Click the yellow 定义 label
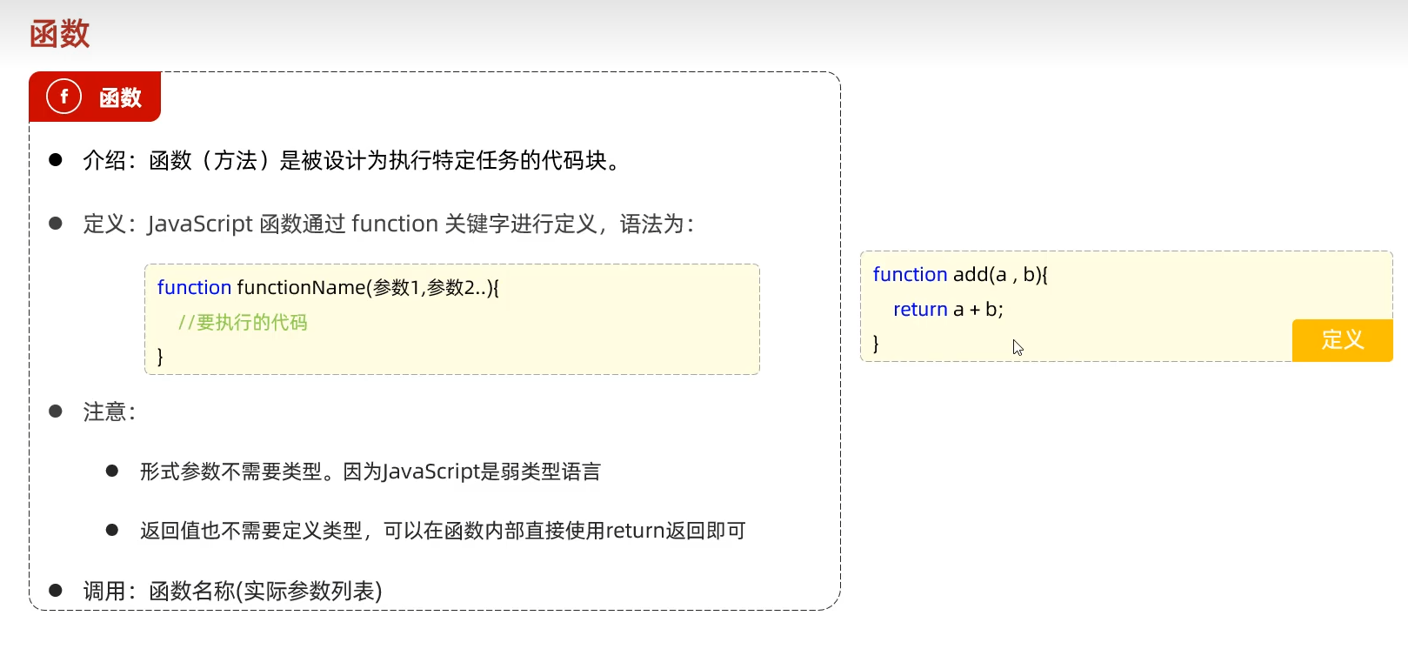Image resolution: width=1408 pixels, height=649 pixels. click(x=1342, y=339)
